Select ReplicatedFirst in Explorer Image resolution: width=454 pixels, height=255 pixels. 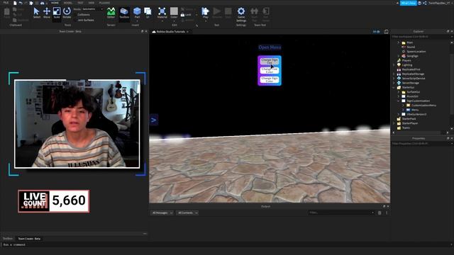point(411,69)
